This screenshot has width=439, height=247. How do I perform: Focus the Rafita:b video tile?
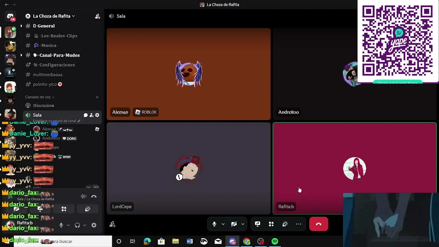coord(355,168)
